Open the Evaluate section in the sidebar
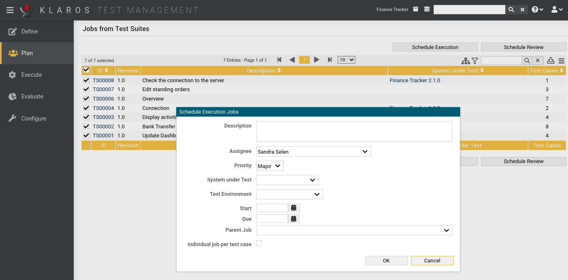This screenshot has width=568, height=280. tap(32, 96)
